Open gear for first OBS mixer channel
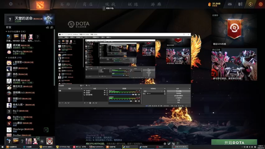This screenshot has width=265, height=149. tap(139, 95)
